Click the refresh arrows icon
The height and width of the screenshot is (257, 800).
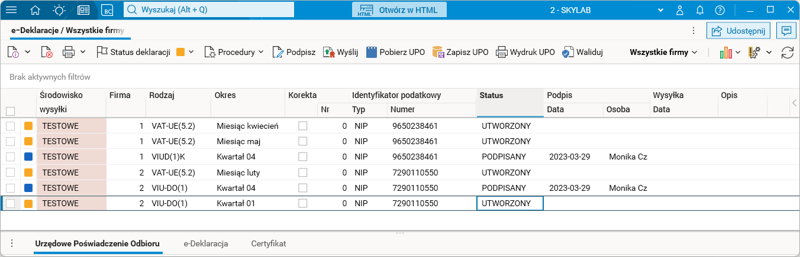click(787, 53)
